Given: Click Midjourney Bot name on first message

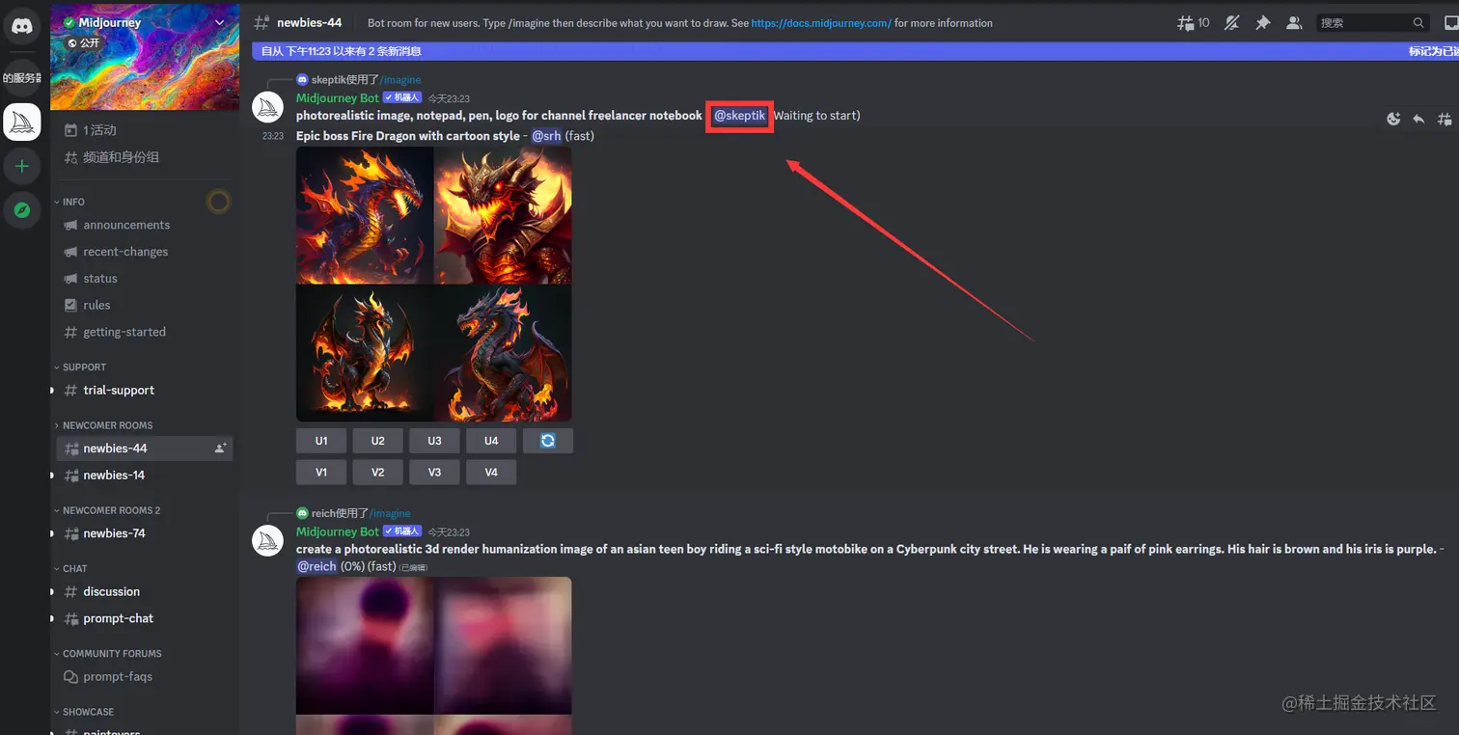Looking at the screenshot, I should pos(338,98).
